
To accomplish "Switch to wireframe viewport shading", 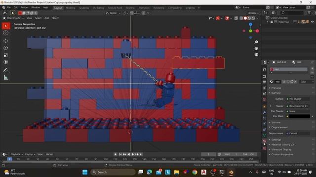I will coord(241,18).
